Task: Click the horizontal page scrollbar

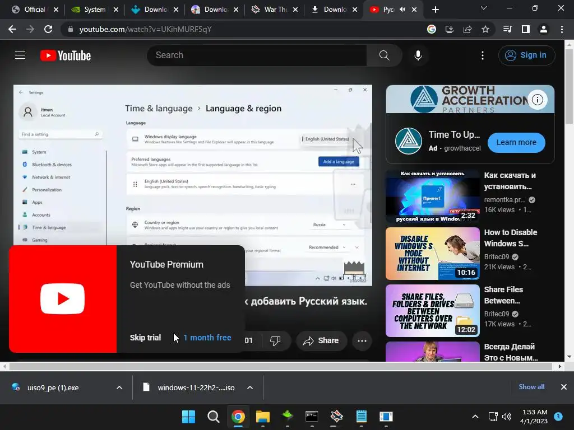Action: click(282, 366)
